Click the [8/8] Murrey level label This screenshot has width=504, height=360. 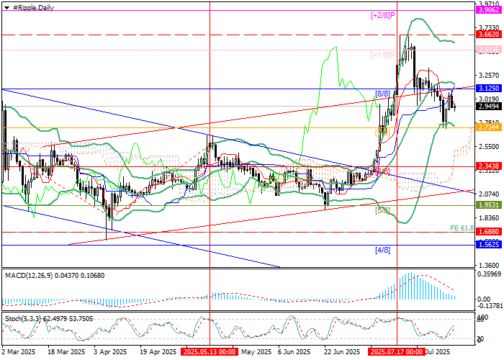coord(382,94)
